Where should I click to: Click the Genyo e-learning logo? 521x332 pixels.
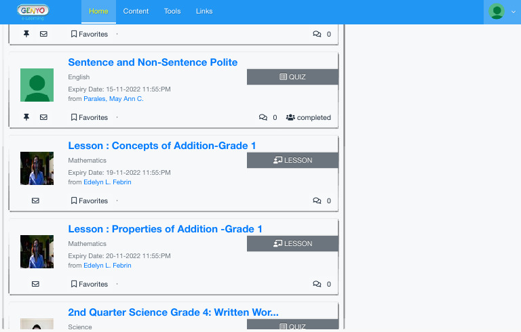(33, 12)
